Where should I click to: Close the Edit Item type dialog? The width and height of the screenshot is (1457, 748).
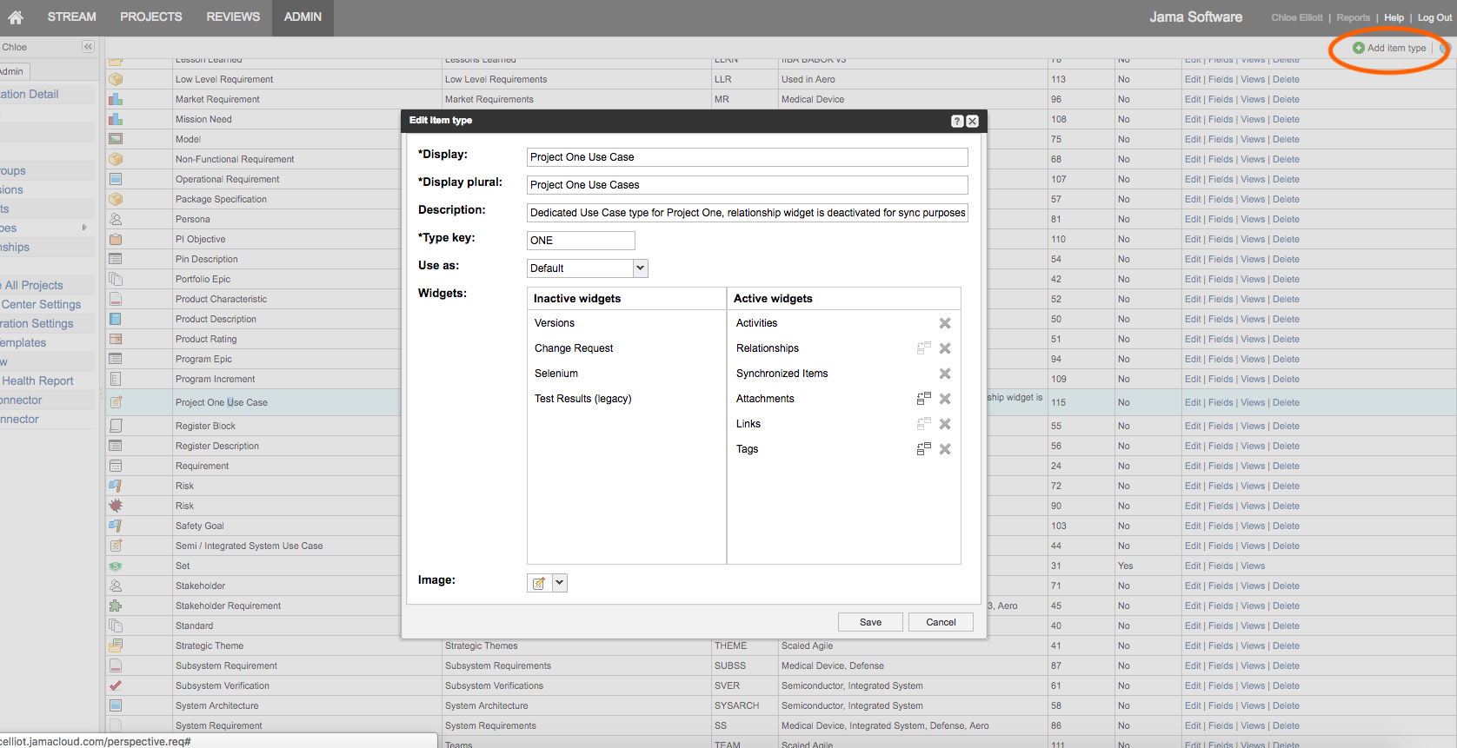pyautogui.click(x=973, y=122)
